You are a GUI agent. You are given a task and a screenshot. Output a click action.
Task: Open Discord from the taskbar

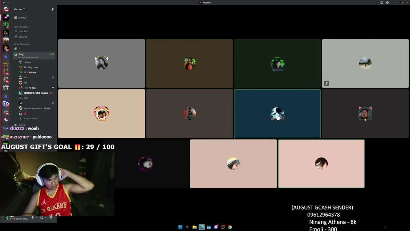(x=216, y=227)
